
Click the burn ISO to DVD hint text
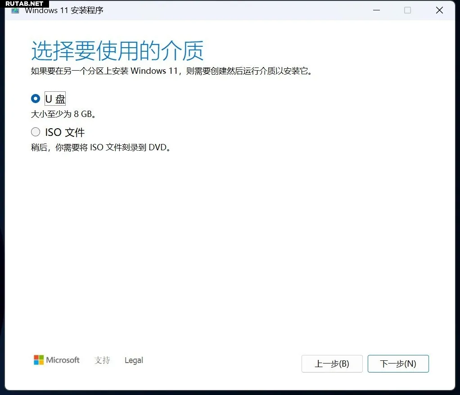pos(101,148)
